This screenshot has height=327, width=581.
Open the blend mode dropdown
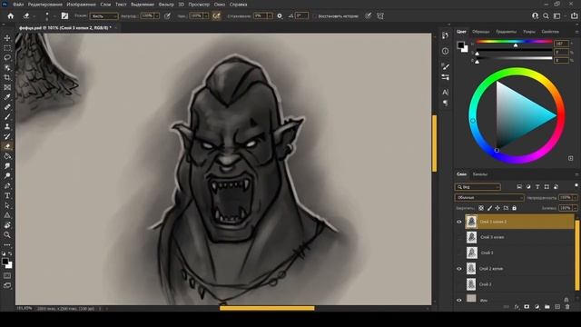(x=489, y=198)
